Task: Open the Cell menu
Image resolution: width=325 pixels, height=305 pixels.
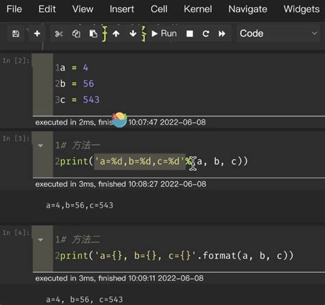Action: [159, 9]
